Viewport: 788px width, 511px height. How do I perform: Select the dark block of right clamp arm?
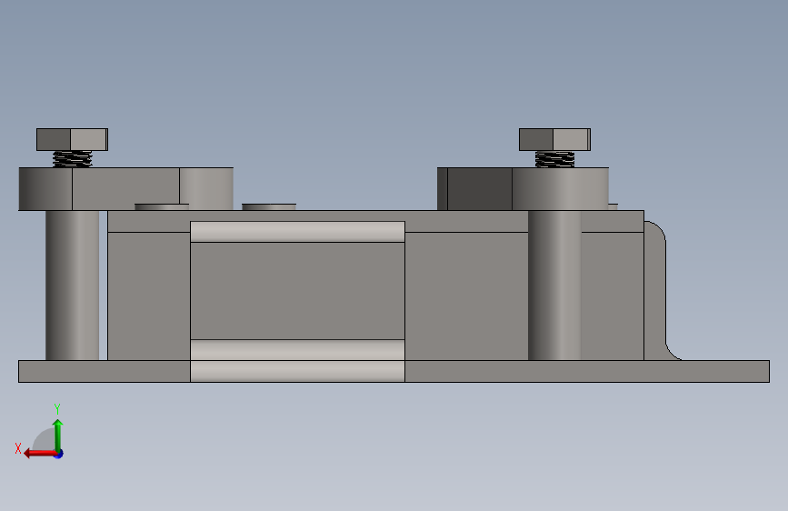(x=479, y=188)
